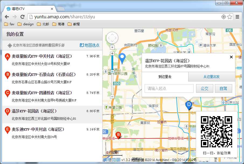Click the 地图选点 link
The width and height of the screenshot is (244, 164).
(x=89, y=45)
